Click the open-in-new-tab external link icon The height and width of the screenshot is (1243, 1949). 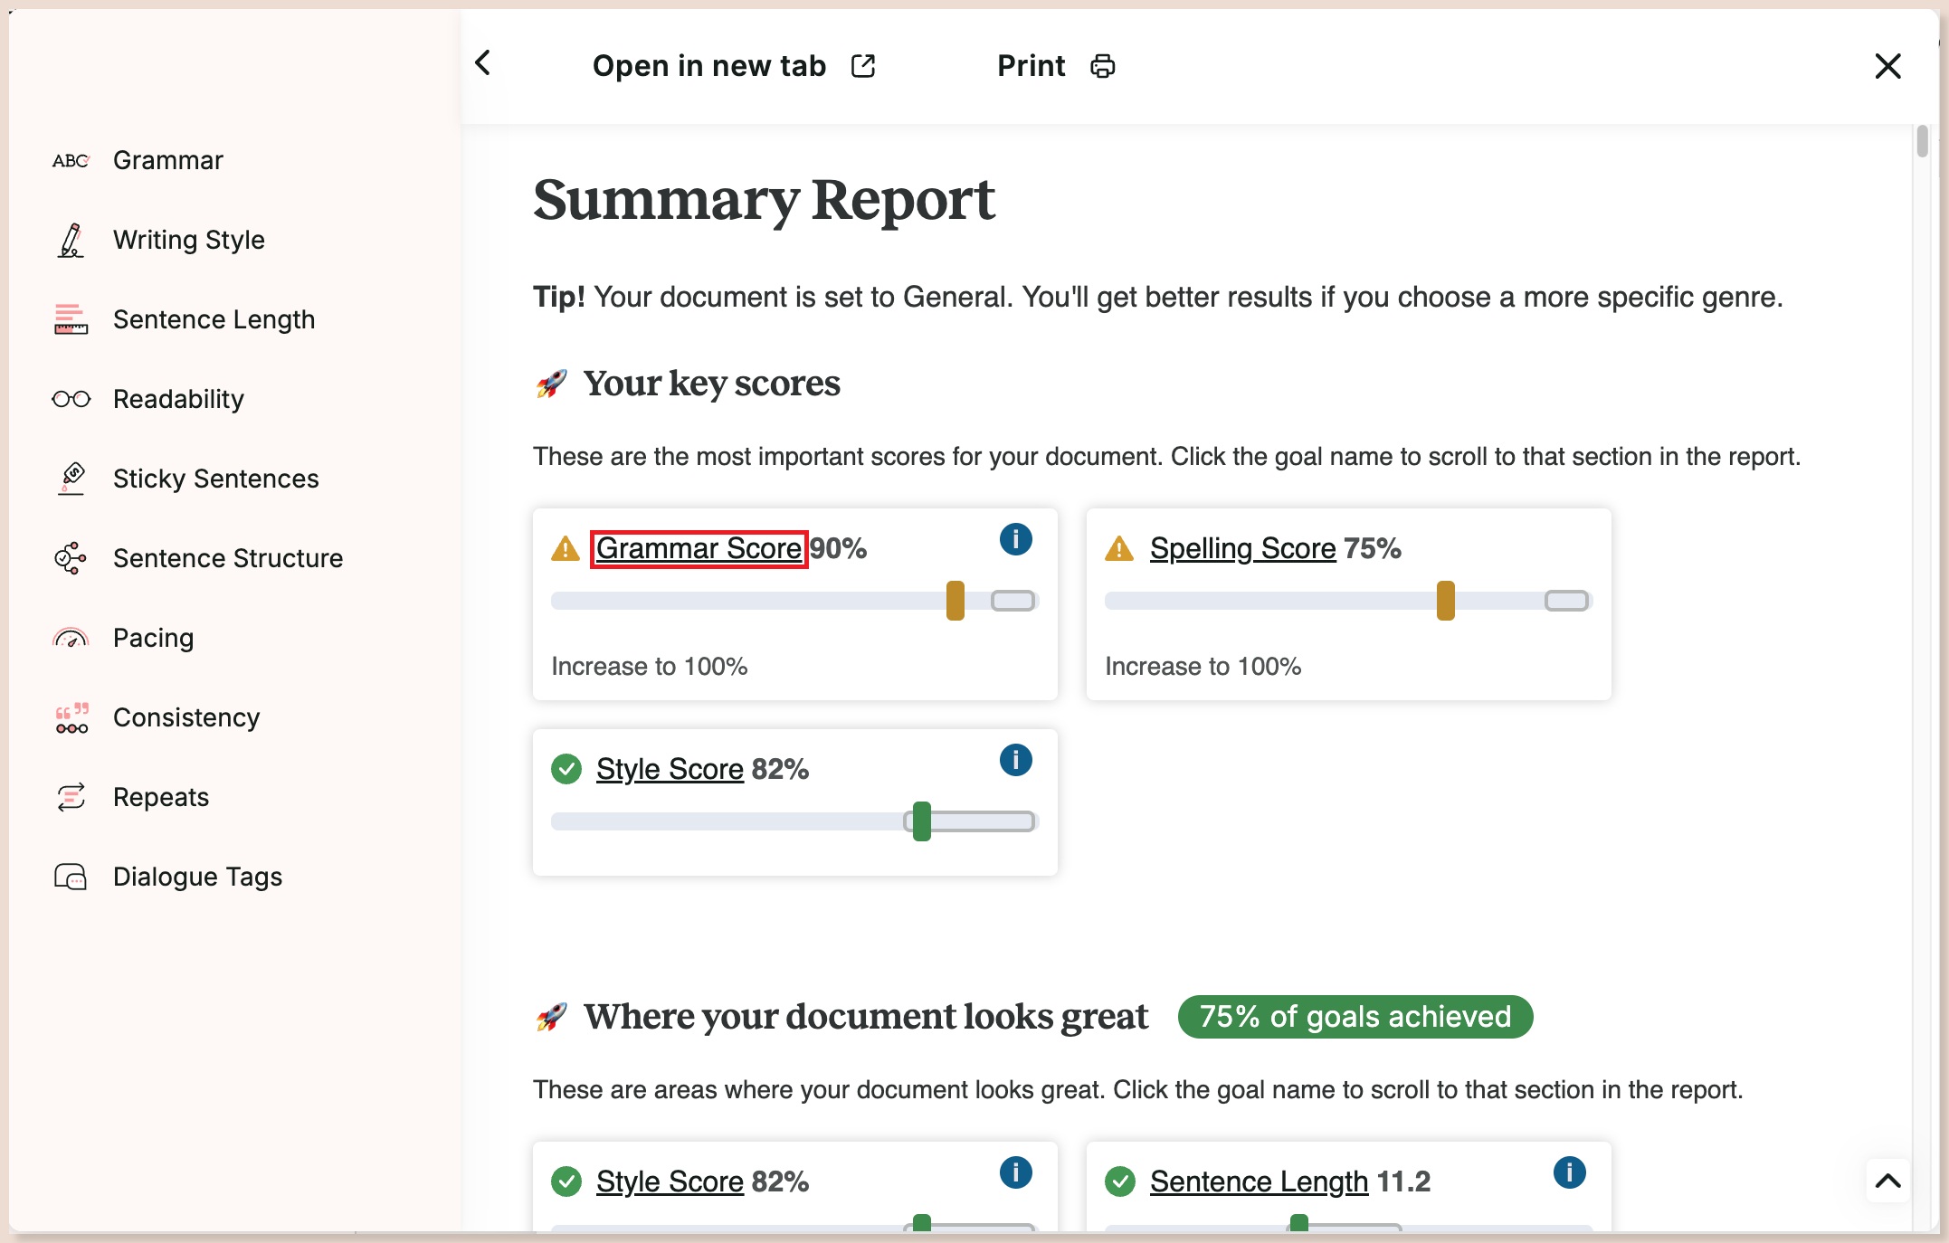pos(863,66)
